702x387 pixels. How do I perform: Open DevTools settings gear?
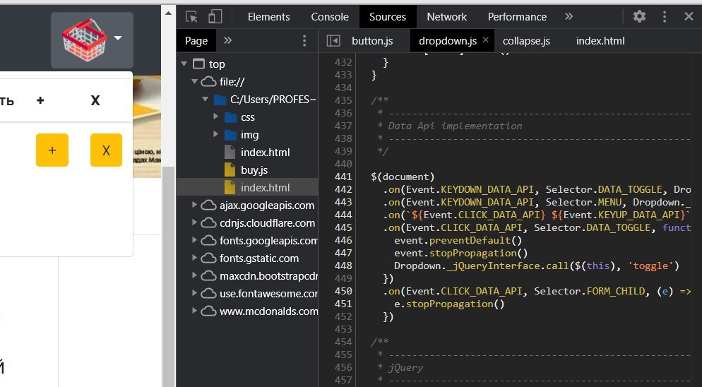click(x=639, y=16)
